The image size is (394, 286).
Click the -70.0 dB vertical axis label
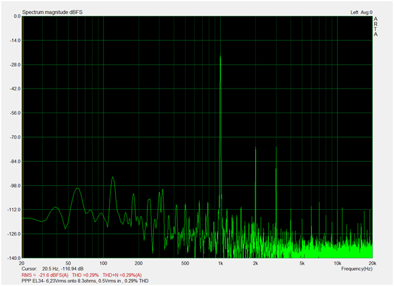14,138
